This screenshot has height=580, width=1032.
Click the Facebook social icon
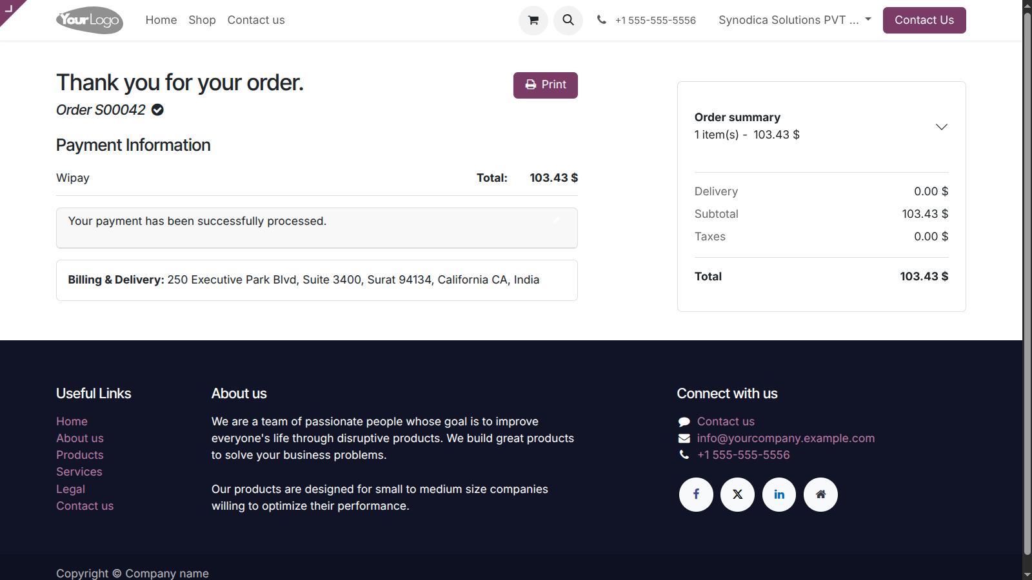(x=696, y=494)
